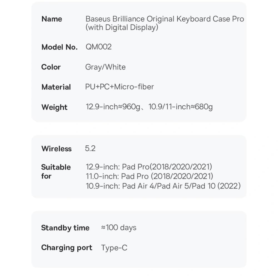Screen dimensions: 278x278
Task: Select the Type-C charging port value
Action: (x=114, y=248)
